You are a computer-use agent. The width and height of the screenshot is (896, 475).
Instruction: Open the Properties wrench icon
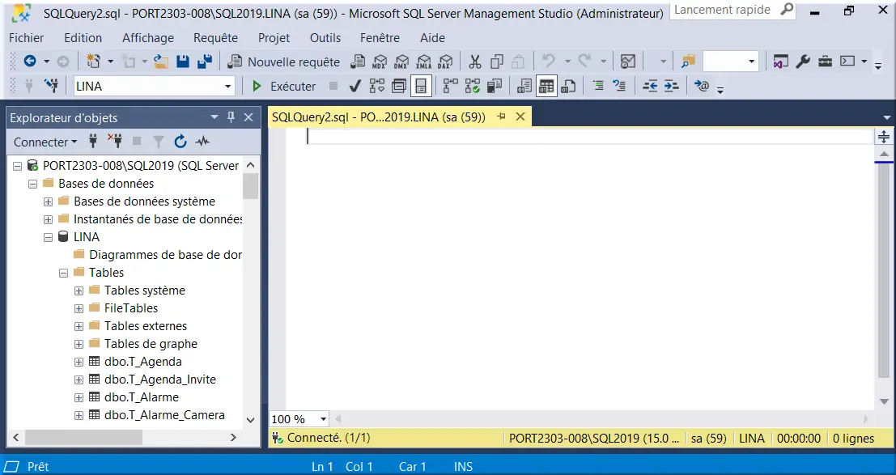pos(803,61)
